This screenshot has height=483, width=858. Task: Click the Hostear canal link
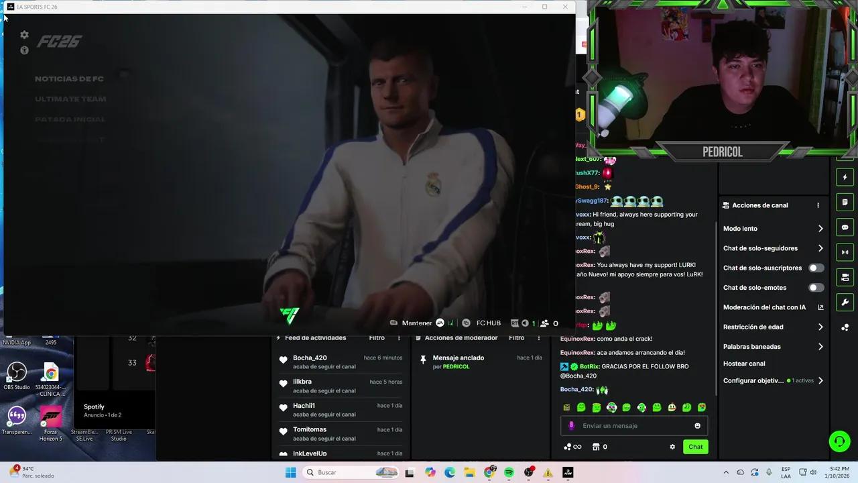[744, 364]
